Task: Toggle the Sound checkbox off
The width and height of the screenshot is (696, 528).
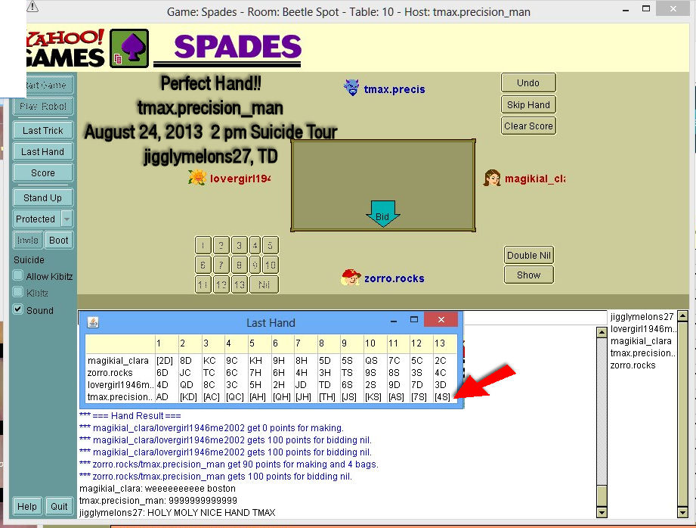Action: [20, 310]
